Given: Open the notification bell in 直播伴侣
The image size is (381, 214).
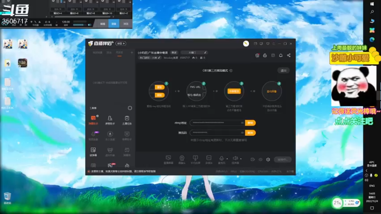Looking at the screenshot, I should click(x=281, y=55).
